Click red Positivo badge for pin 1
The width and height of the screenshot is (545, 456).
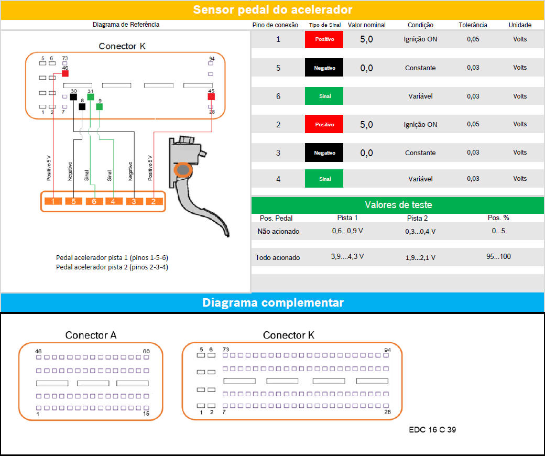tap(324, 39)
